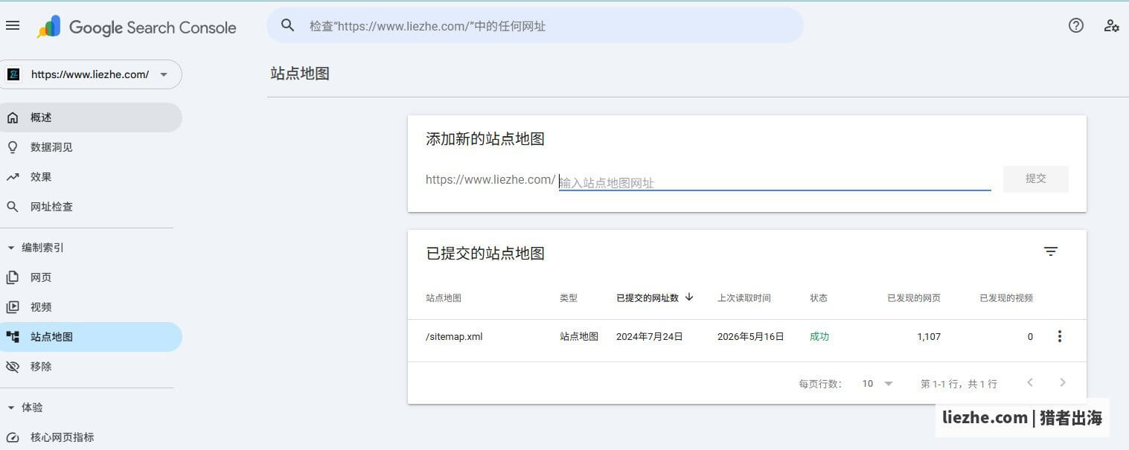Sort by 状态 column header
This screenshot has height=450, width=1129.
[819, 298]
